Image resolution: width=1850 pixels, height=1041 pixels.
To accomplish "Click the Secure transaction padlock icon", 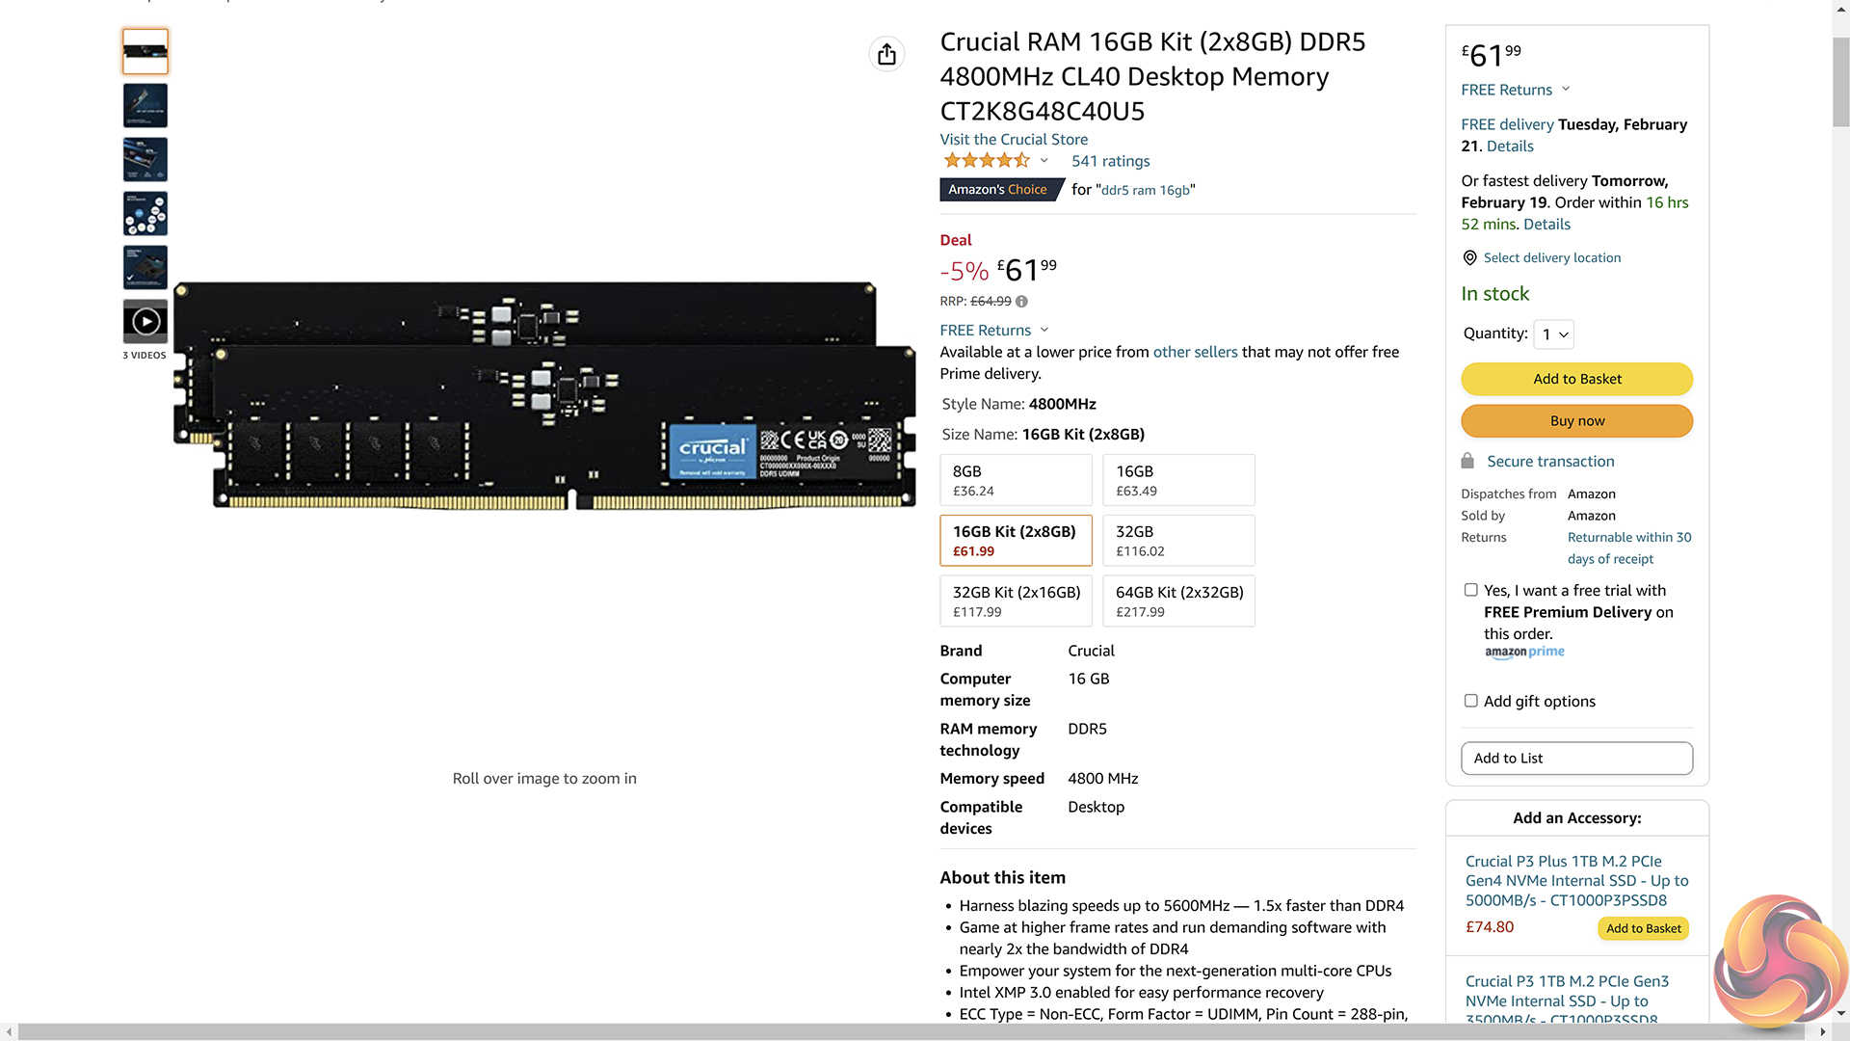I will pos(1467,461).
